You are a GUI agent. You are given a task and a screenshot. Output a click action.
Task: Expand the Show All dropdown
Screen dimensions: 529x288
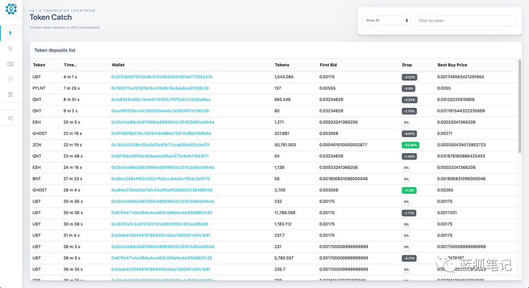pyautogui.click(x=386, y=21)
